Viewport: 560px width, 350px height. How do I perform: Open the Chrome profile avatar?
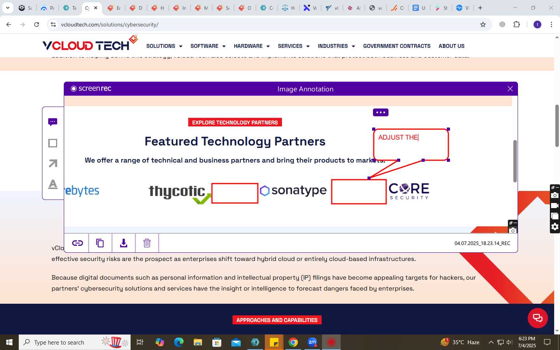click(x=537, y=24)
